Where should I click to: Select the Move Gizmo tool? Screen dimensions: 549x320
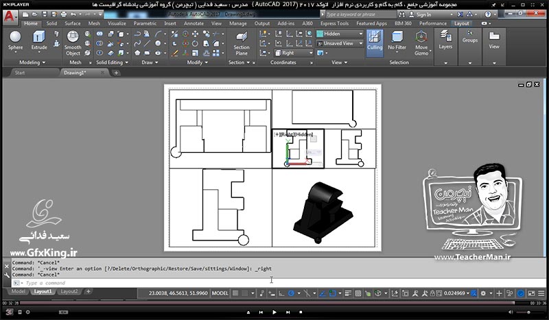click(x=421, y=43)
